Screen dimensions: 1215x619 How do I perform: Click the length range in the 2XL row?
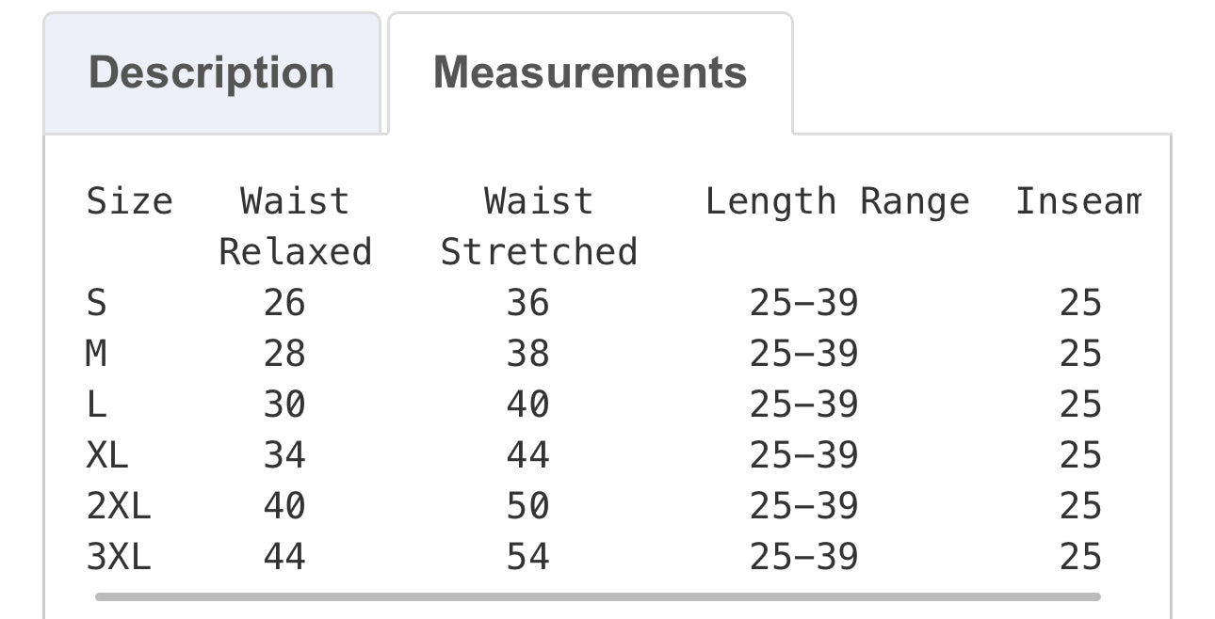coord(803,506)
